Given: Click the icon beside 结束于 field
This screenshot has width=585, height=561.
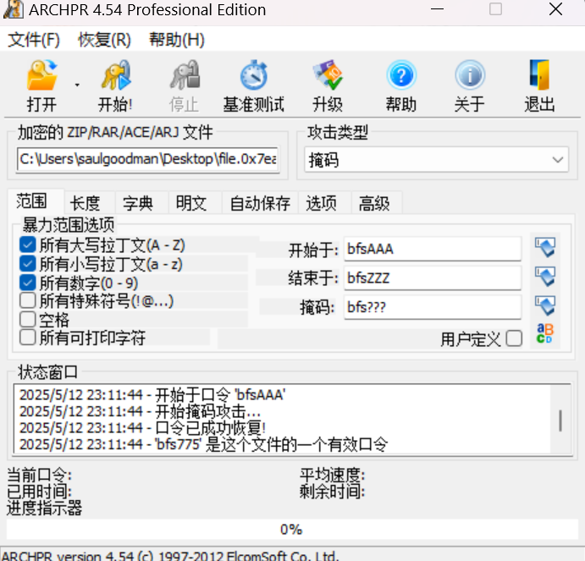Looking at the screenshot, I should coord(545,278).
